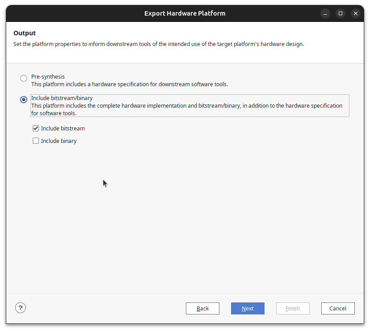The height and width of the screenshot is (331, 370).
Task: Select the Include bitstream/binary option
Action: (x=23, y=99)
